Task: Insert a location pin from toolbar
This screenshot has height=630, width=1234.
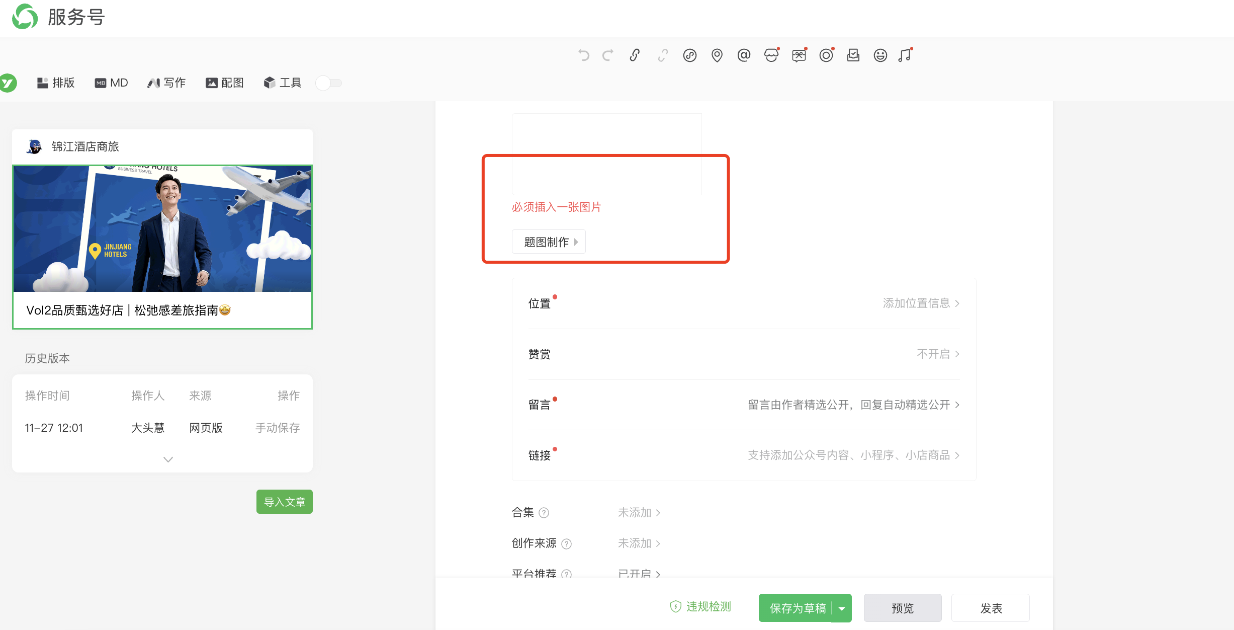Action: coord(717,55)
